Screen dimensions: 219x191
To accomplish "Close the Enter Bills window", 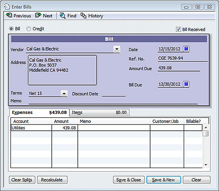I will coord(210,7).
